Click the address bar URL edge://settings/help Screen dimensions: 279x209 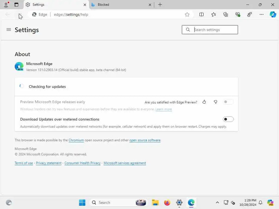coord(71,15)
